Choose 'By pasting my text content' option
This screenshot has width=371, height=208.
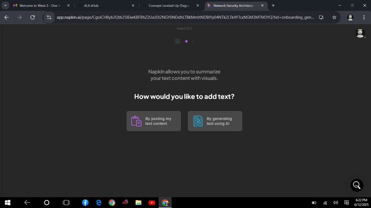pos(154,121)
